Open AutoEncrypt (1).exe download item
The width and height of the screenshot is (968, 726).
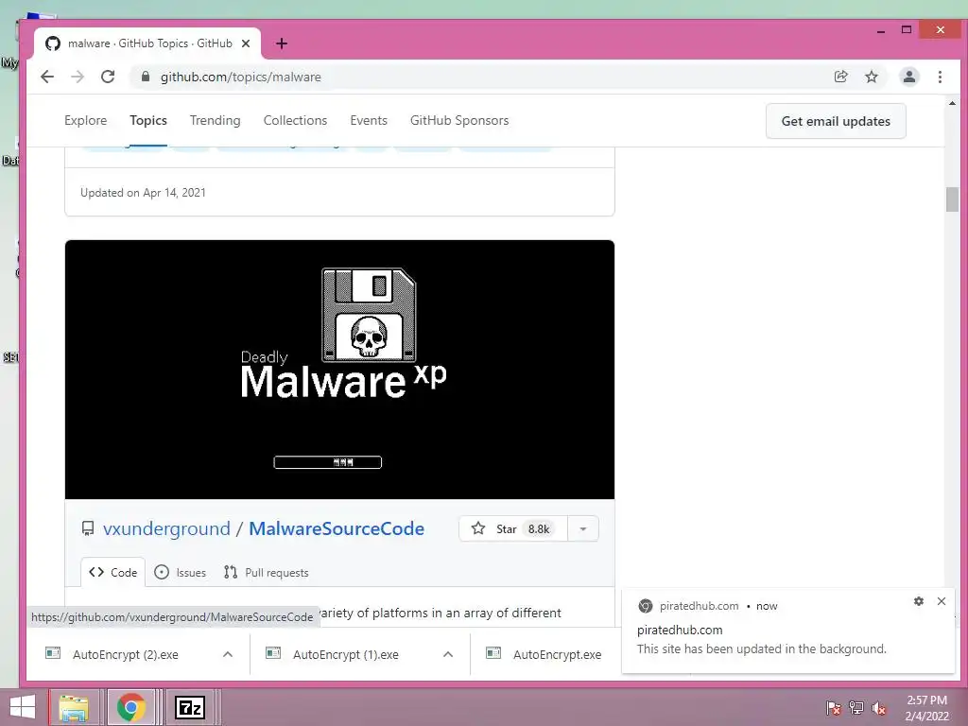pos(346,654)
